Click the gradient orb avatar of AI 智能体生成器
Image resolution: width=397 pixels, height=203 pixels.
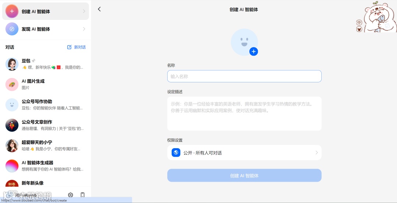(x=12, y=166)
